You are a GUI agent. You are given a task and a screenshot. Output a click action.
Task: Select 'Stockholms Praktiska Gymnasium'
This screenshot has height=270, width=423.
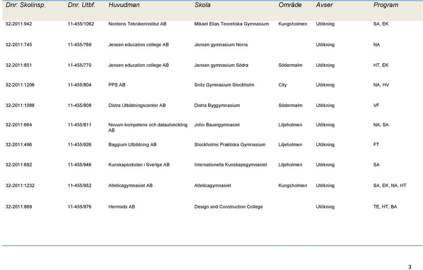point(230,145)
